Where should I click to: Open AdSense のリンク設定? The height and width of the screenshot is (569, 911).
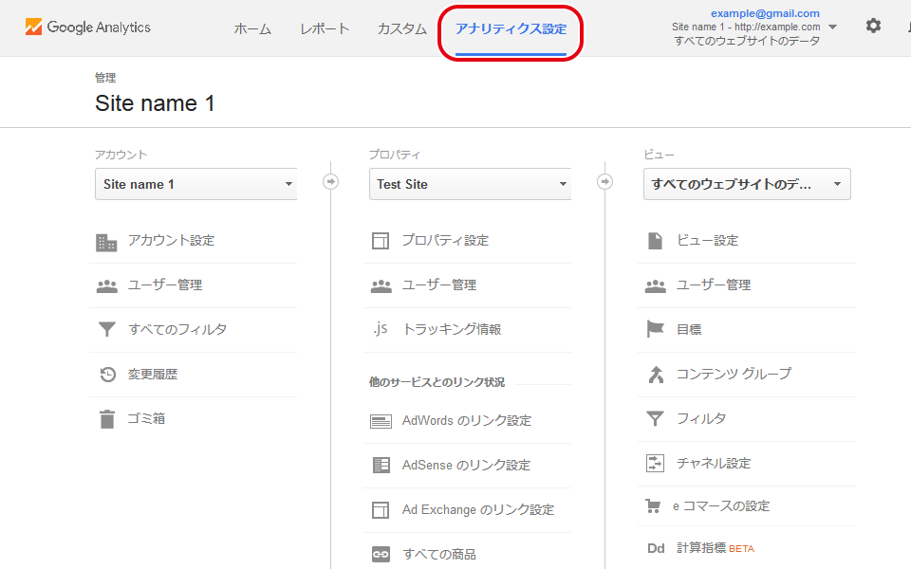pos(466,465)
